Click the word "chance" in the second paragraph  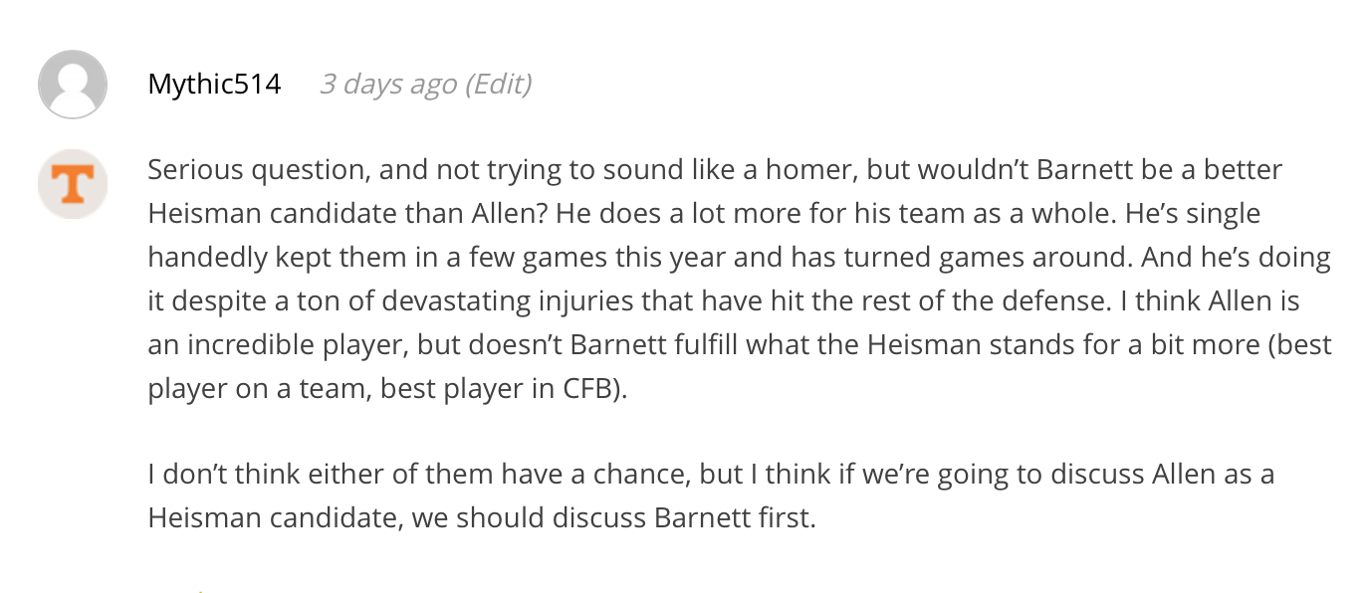click(641, 474)
